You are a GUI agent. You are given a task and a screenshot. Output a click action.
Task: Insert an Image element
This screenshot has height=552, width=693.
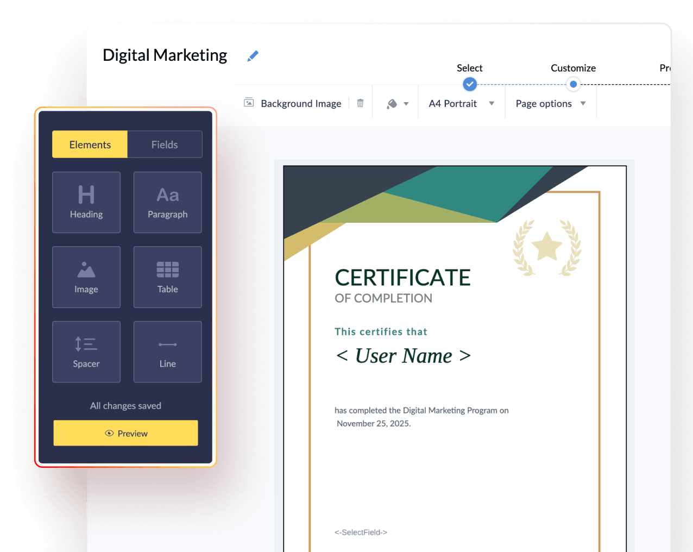pos(86,277)
